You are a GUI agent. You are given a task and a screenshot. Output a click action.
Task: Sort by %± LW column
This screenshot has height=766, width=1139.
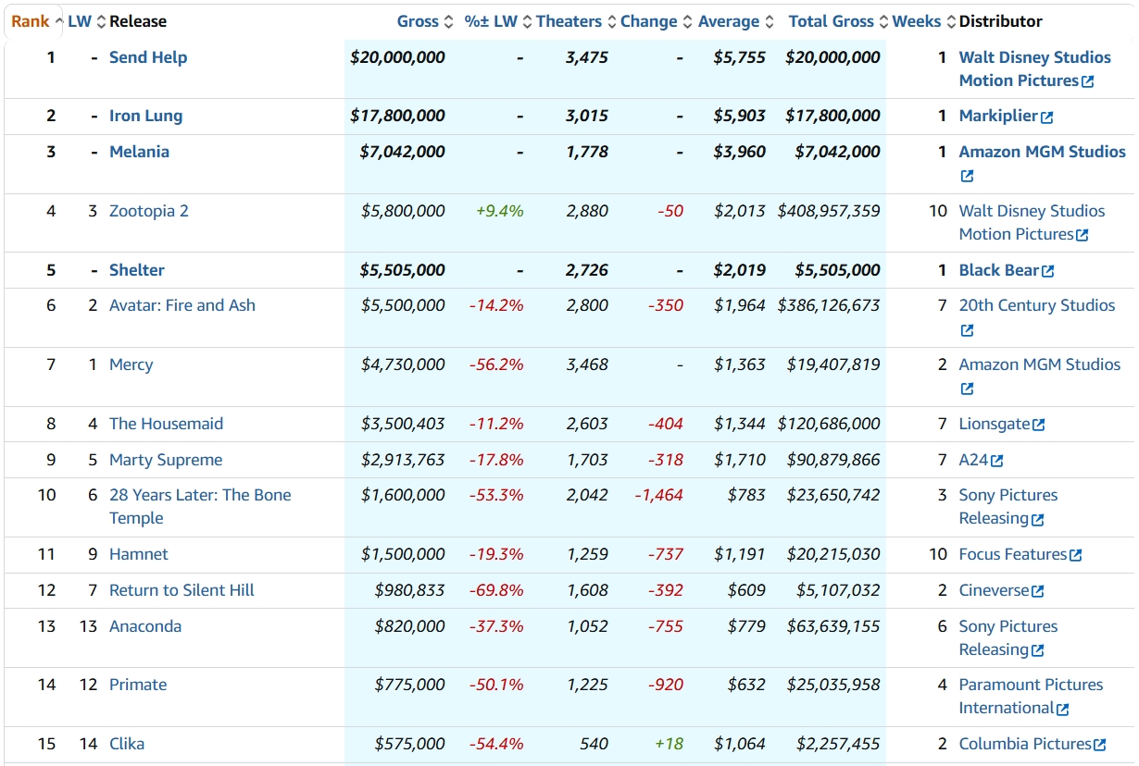491,21
